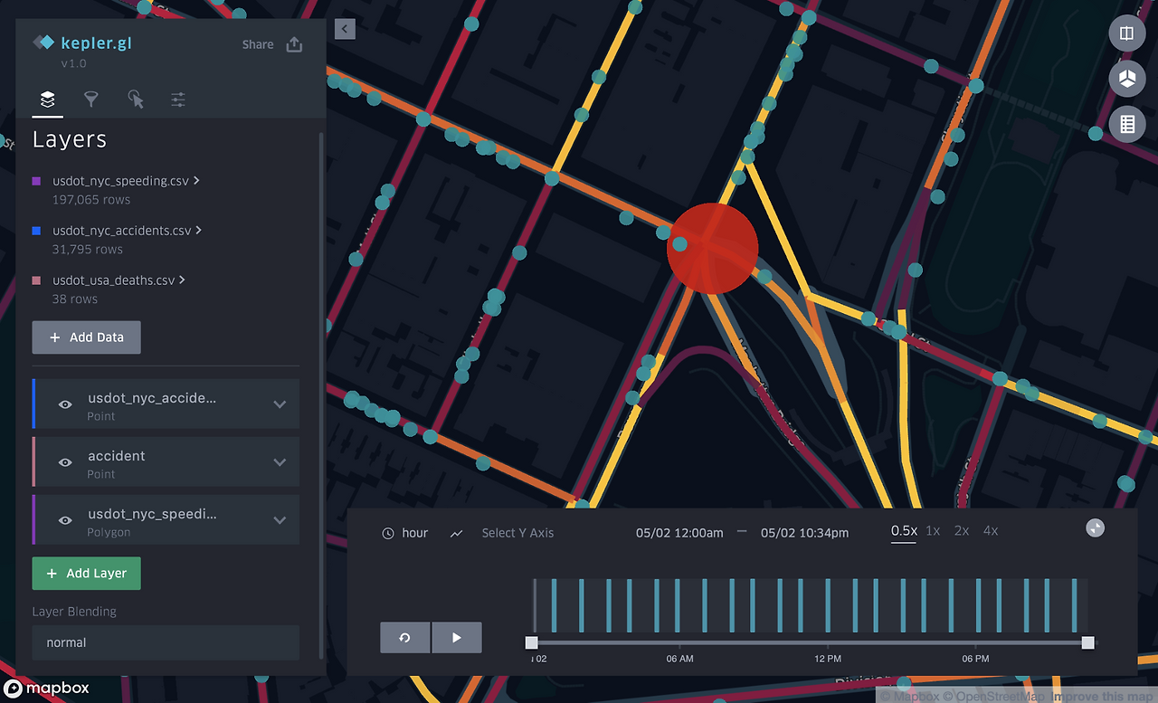Open the Select Y Axis dropdown

pos(517,533)
